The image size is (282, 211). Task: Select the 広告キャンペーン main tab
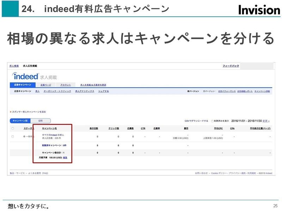(23, 85)
